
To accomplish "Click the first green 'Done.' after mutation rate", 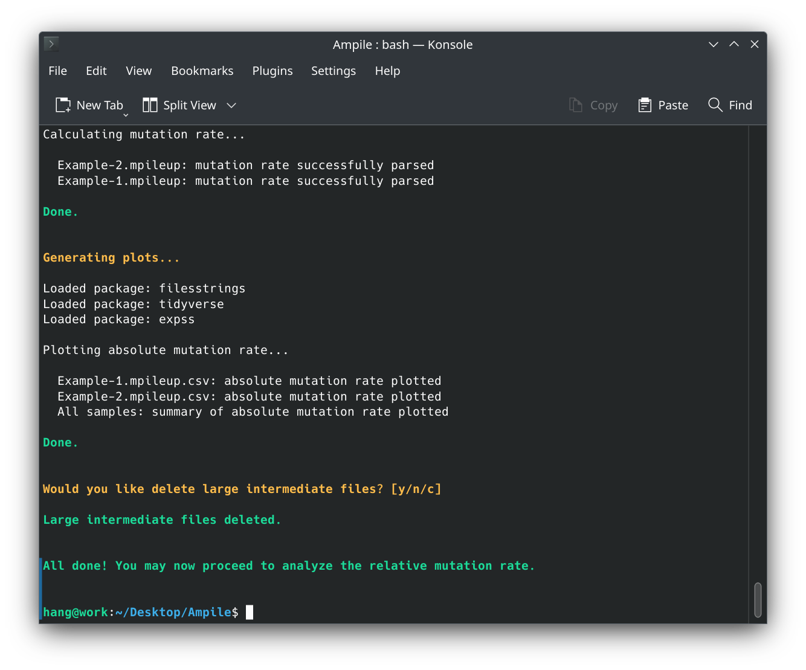I will (x=60, y=211).
